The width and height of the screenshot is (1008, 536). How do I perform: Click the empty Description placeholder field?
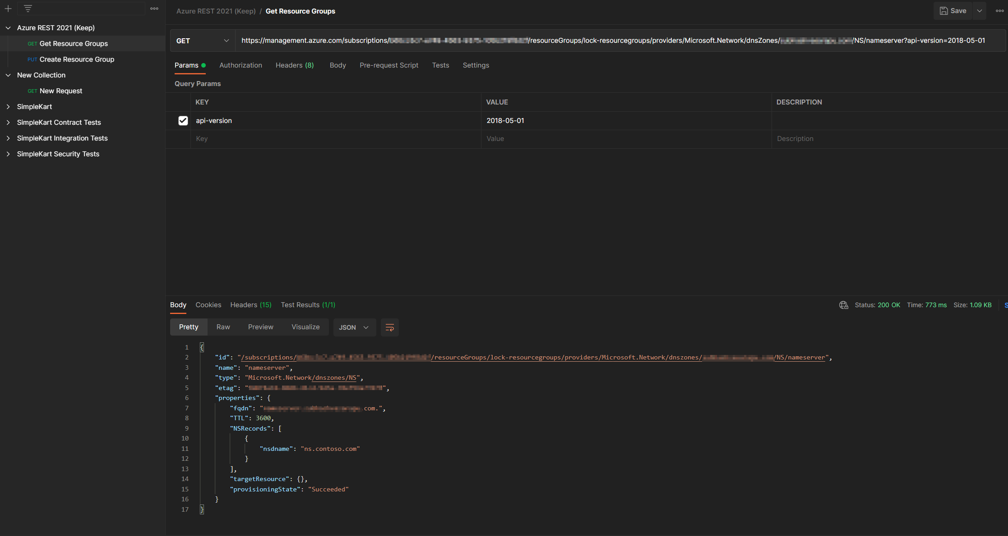(x=890, y=139)
